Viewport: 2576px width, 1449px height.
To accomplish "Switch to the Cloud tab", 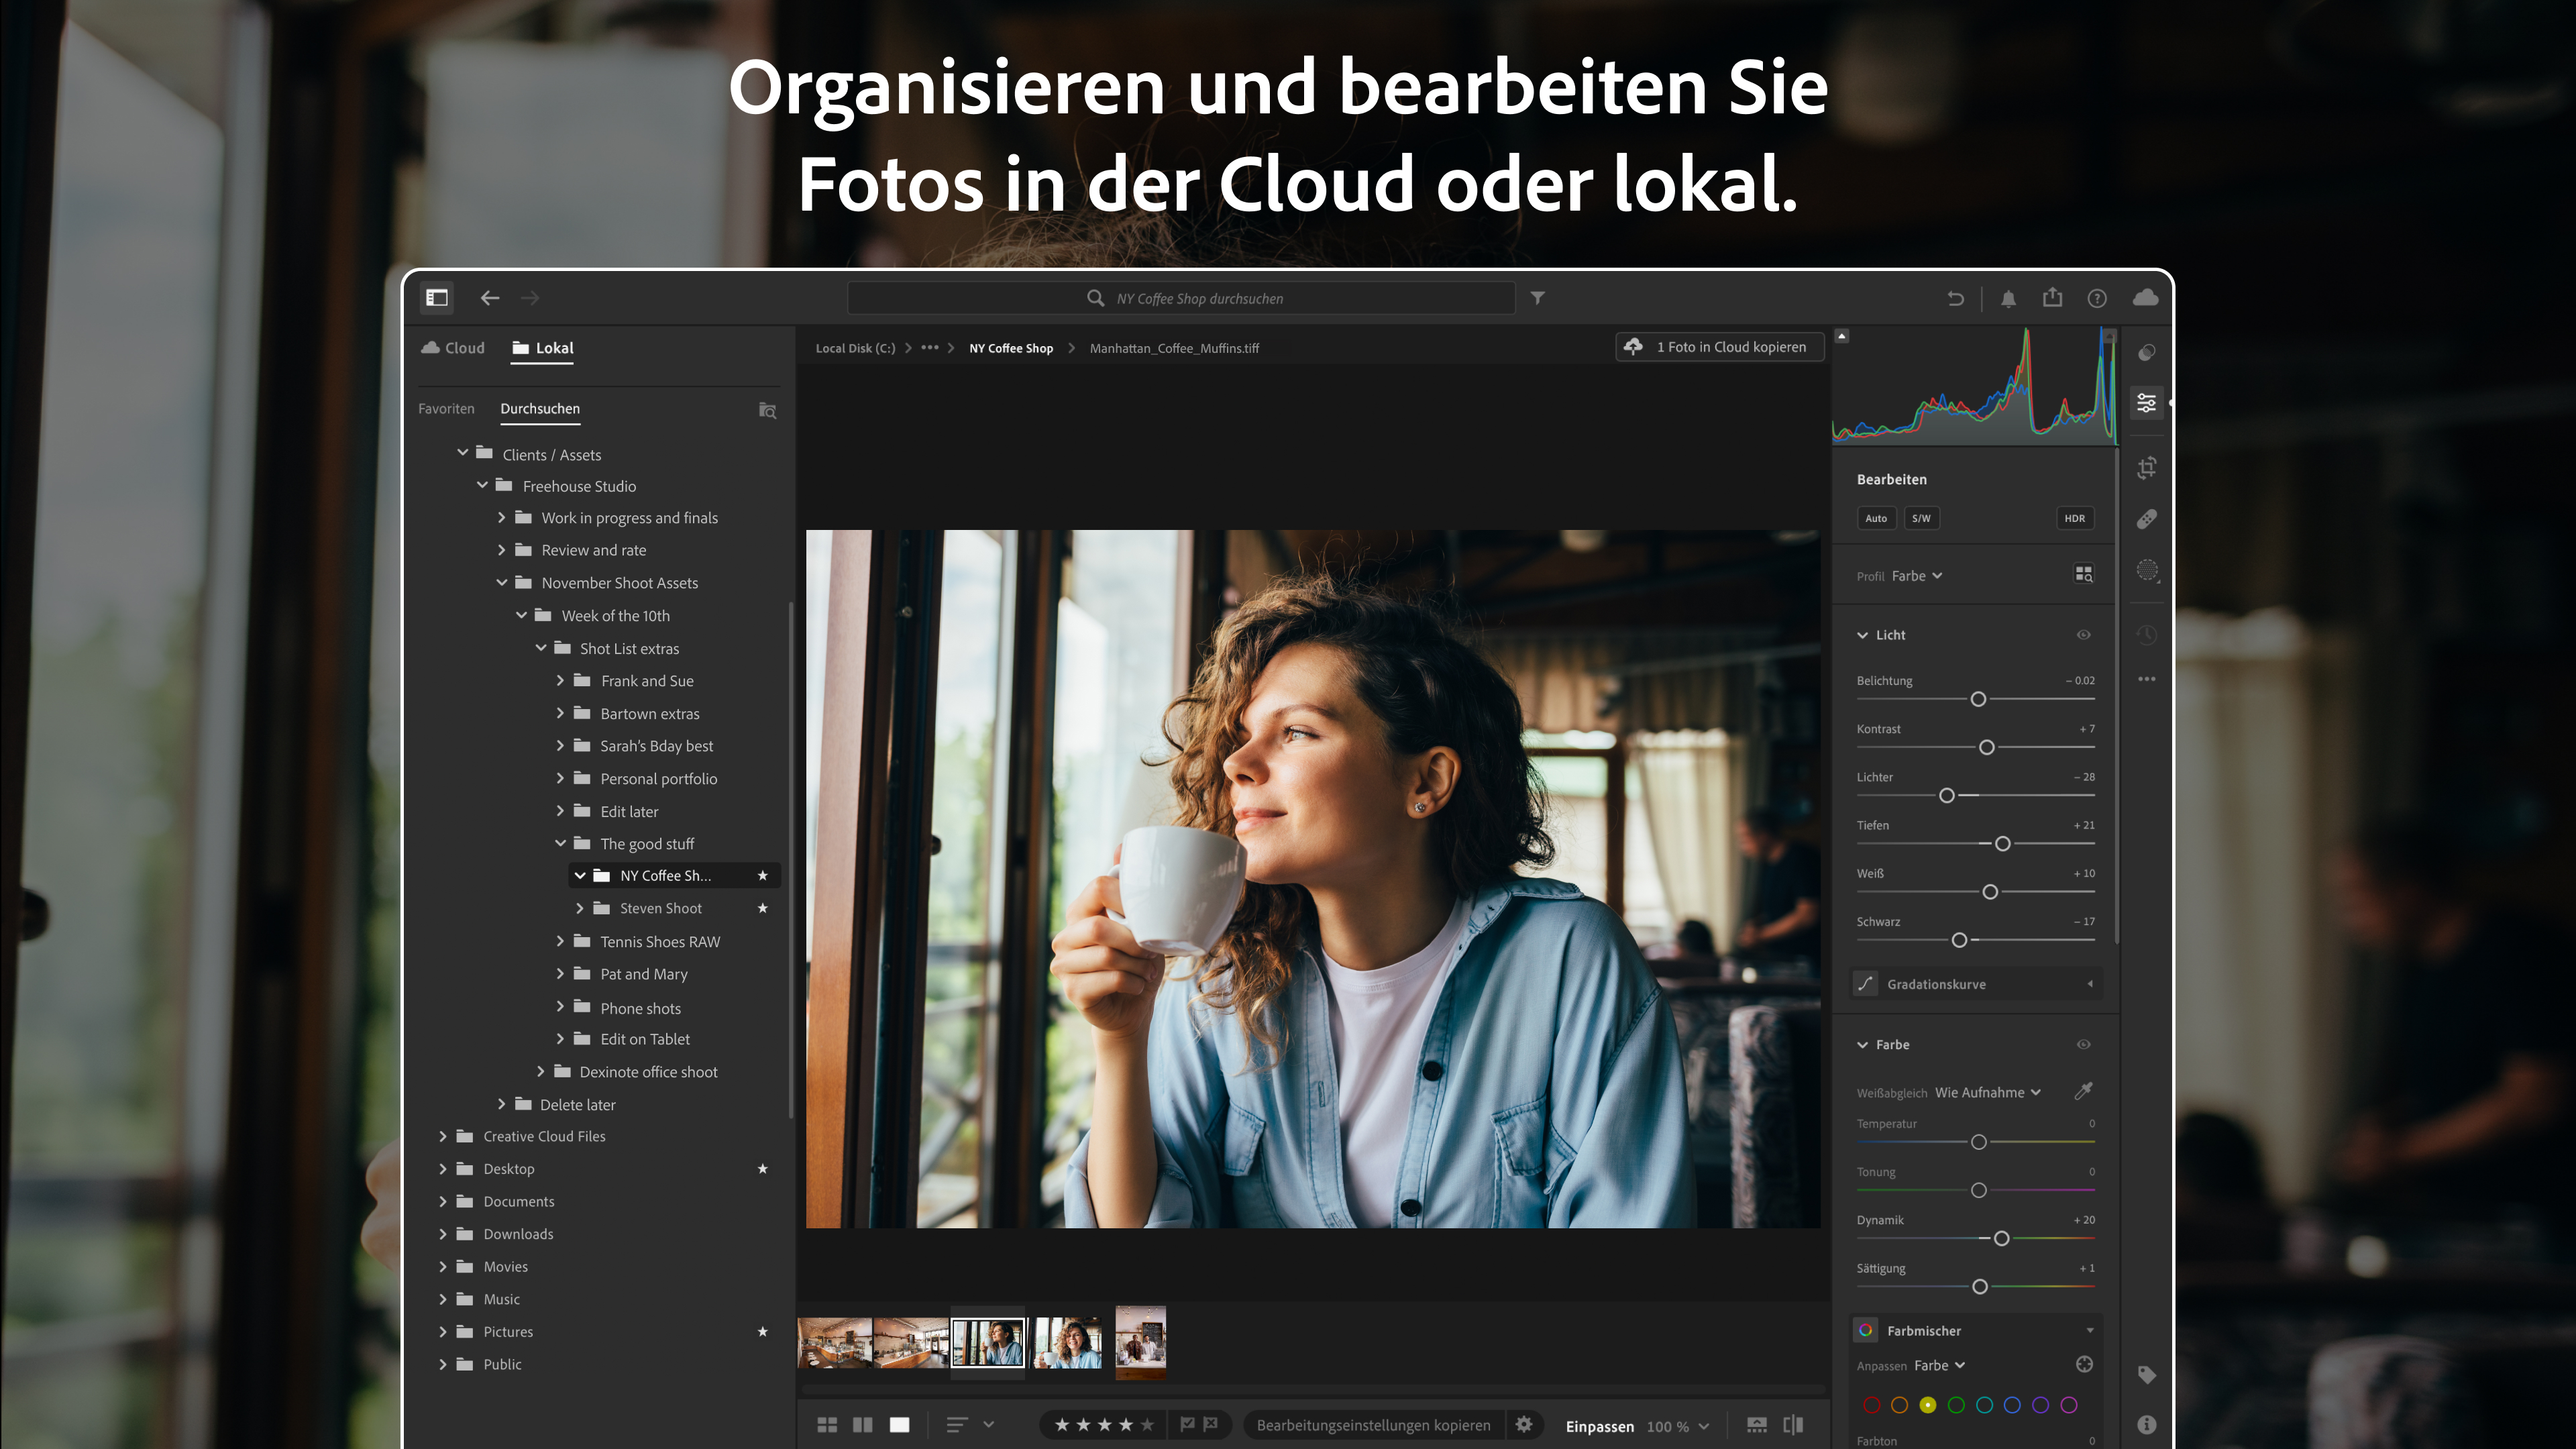I will pos(453,348).
